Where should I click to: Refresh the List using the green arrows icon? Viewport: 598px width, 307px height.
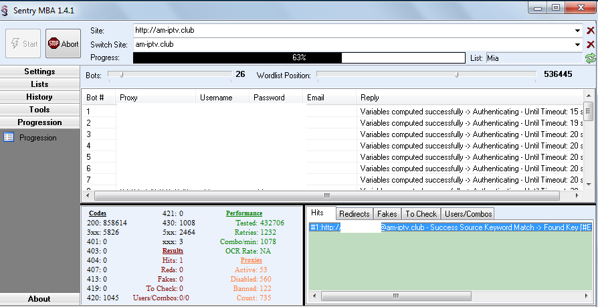point(591,58)
